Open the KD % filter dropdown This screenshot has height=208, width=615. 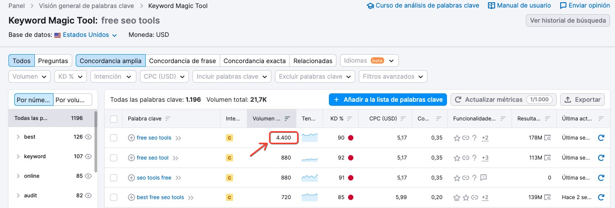click(x=70, y=76)
